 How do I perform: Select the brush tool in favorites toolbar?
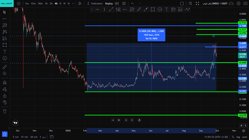click(x=139, y=9)
